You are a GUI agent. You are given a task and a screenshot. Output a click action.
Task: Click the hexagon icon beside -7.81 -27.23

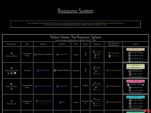tap(130, 74)
